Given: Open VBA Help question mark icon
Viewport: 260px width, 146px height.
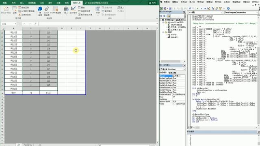Looking at the screenshot, I should click(228, 8).
